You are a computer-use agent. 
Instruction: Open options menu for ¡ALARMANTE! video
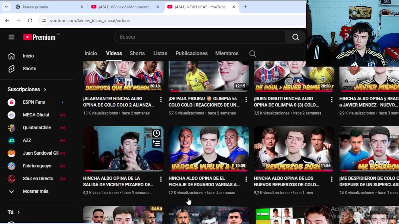pyautogui.click(x=161, y=100)
